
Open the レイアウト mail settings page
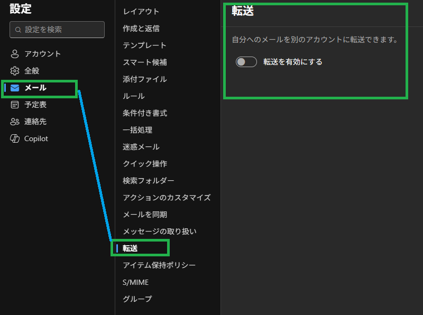pyautogui.click(x=141, y=12)
